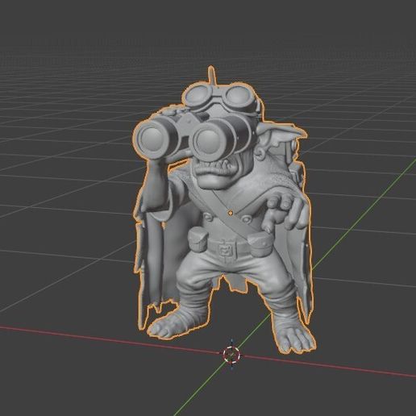Click the object's orange origin point
Image resolution: width=416 pixels, height=416 pixels.
coord(230,213)
